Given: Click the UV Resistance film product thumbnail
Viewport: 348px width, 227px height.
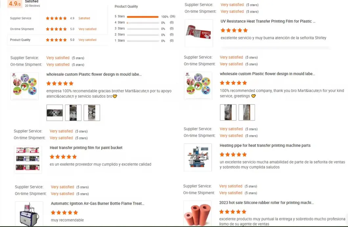Looking at the screenshot, I should 199,33.
